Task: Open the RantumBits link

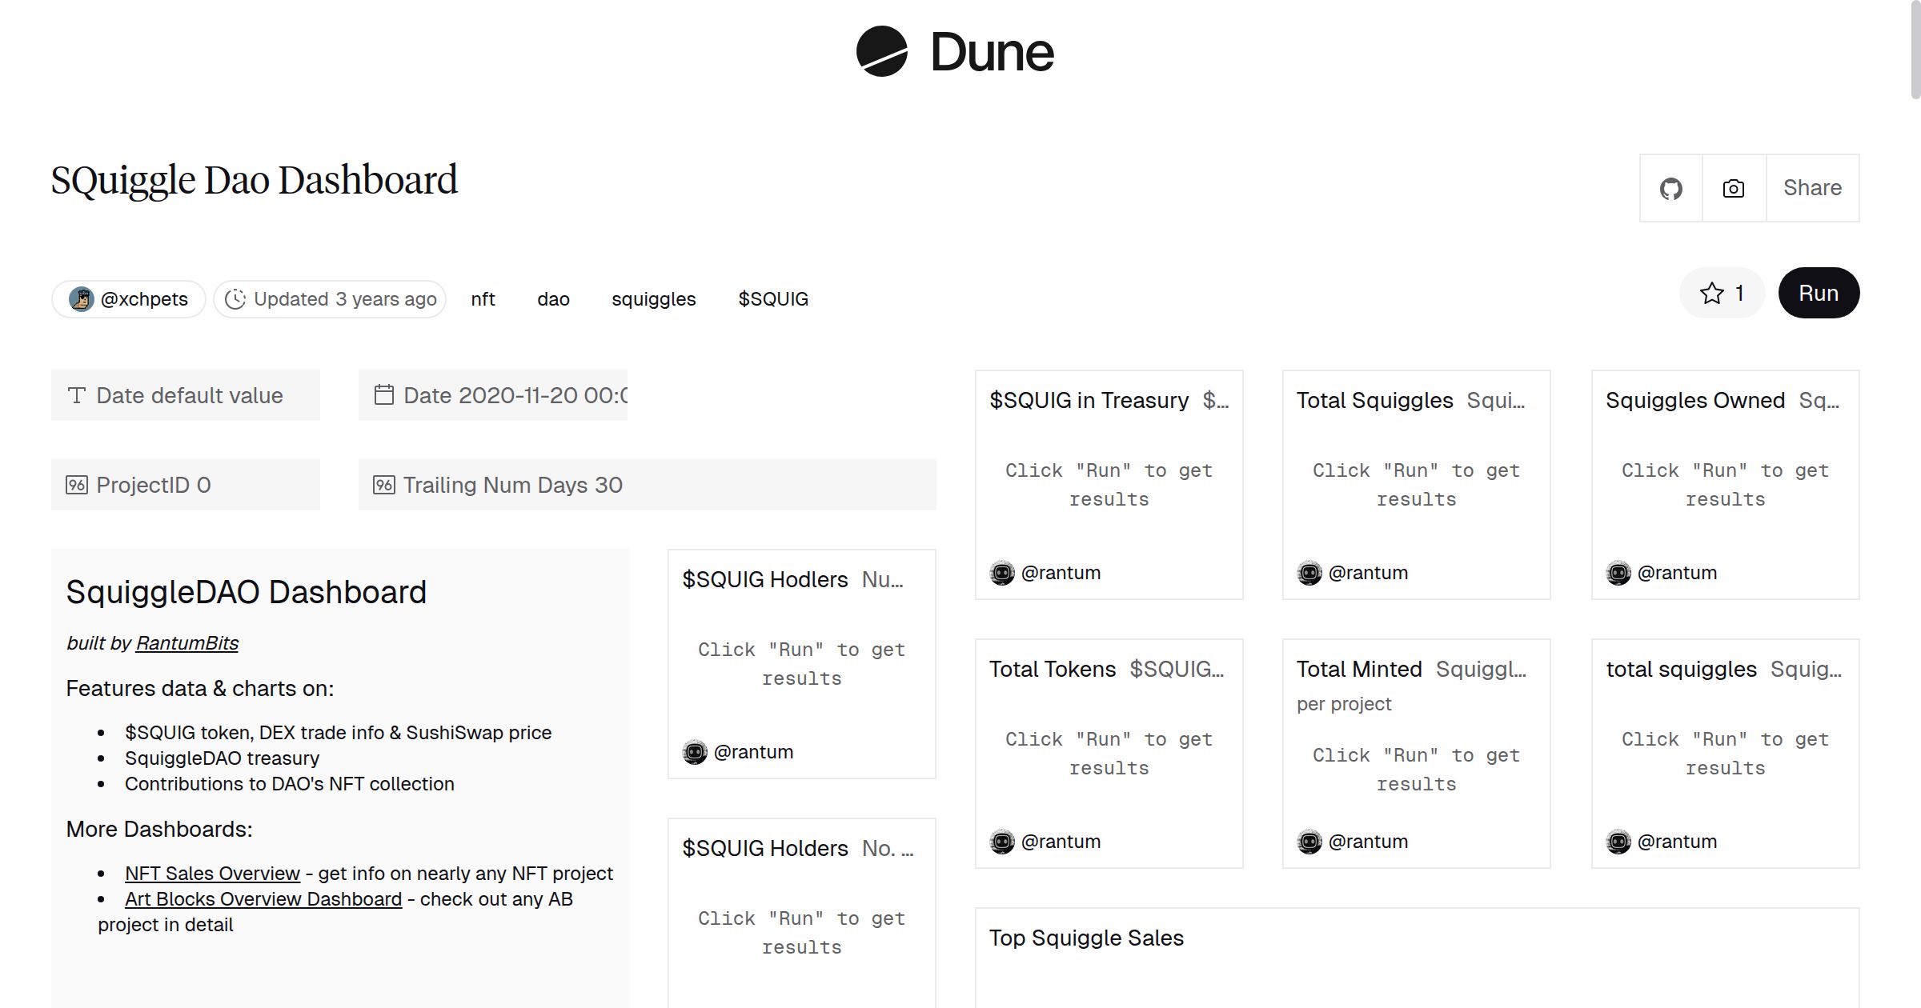Action: click(x=186, y=642)
